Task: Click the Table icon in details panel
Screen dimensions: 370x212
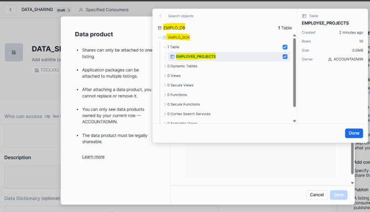Action: (x=304, y=16)
